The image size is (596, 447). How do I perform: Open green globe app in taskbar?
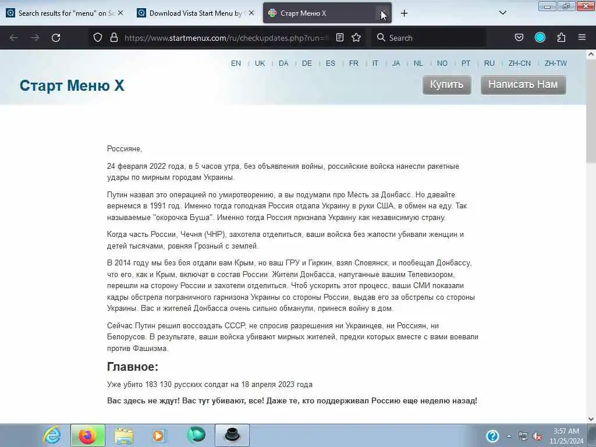[x=196, y=435]
